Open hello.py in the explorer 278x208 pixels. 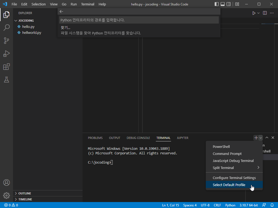tap(28, 27)
